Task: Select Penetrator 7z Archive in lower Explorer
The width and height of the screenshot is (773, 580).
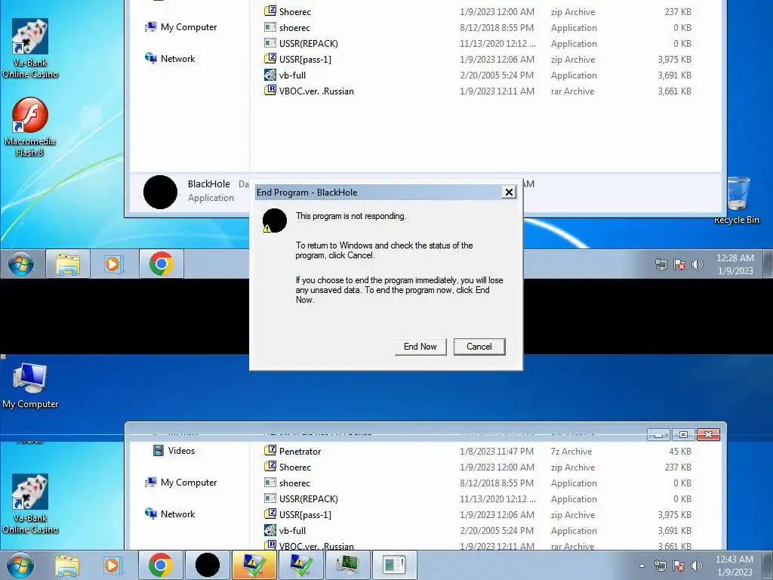Action: pos(478,452)
